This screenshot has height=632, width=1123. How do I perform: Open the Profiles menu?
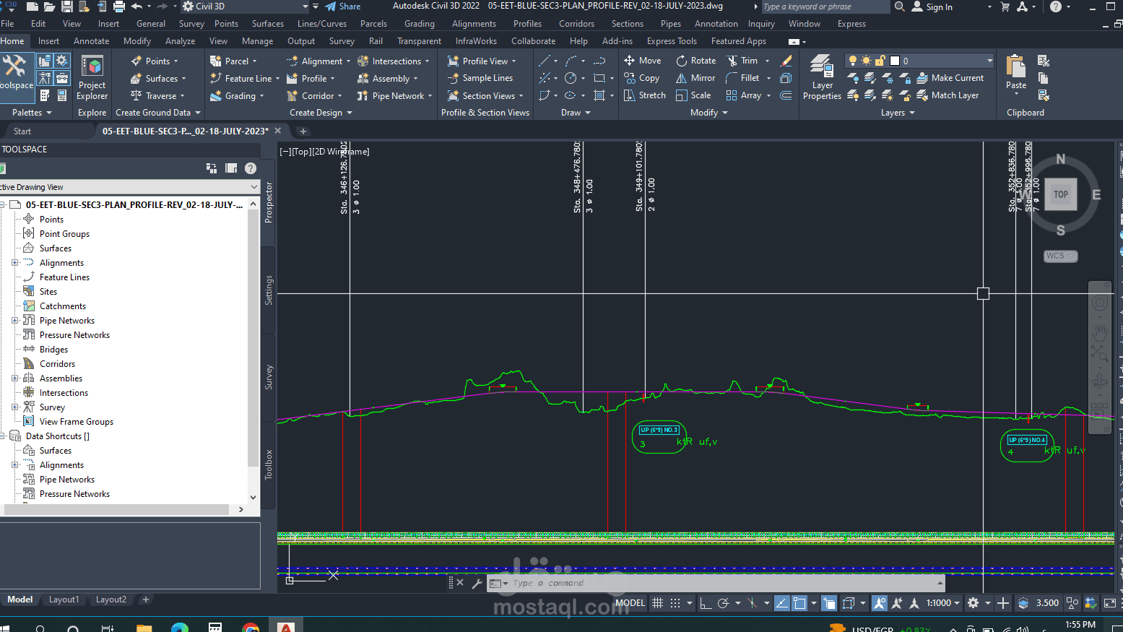[527, 24]
